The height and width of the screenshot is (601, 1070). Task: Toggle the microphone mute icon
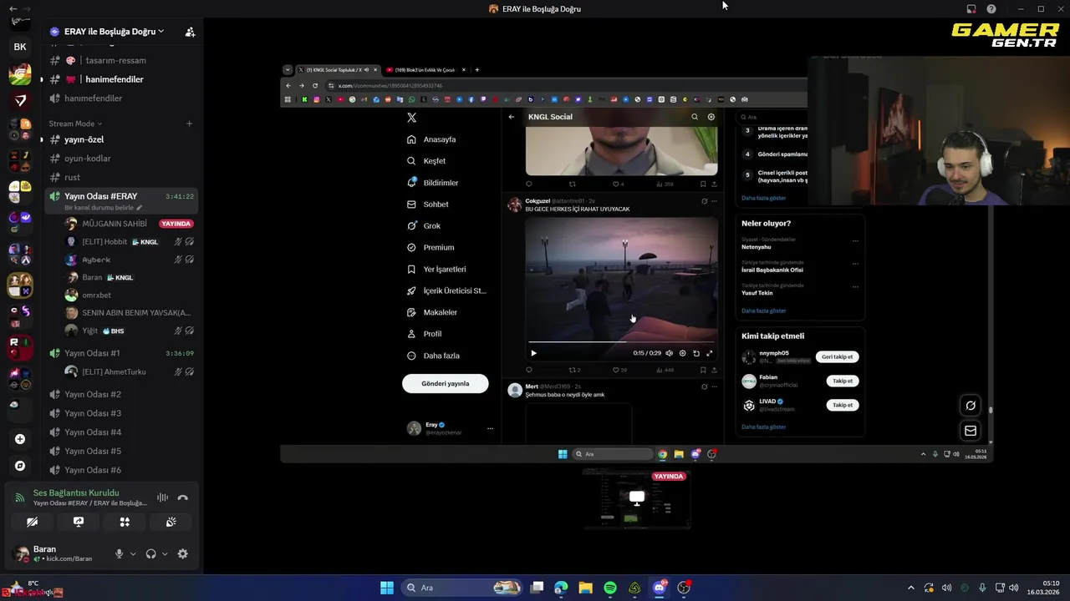[119, 553]
